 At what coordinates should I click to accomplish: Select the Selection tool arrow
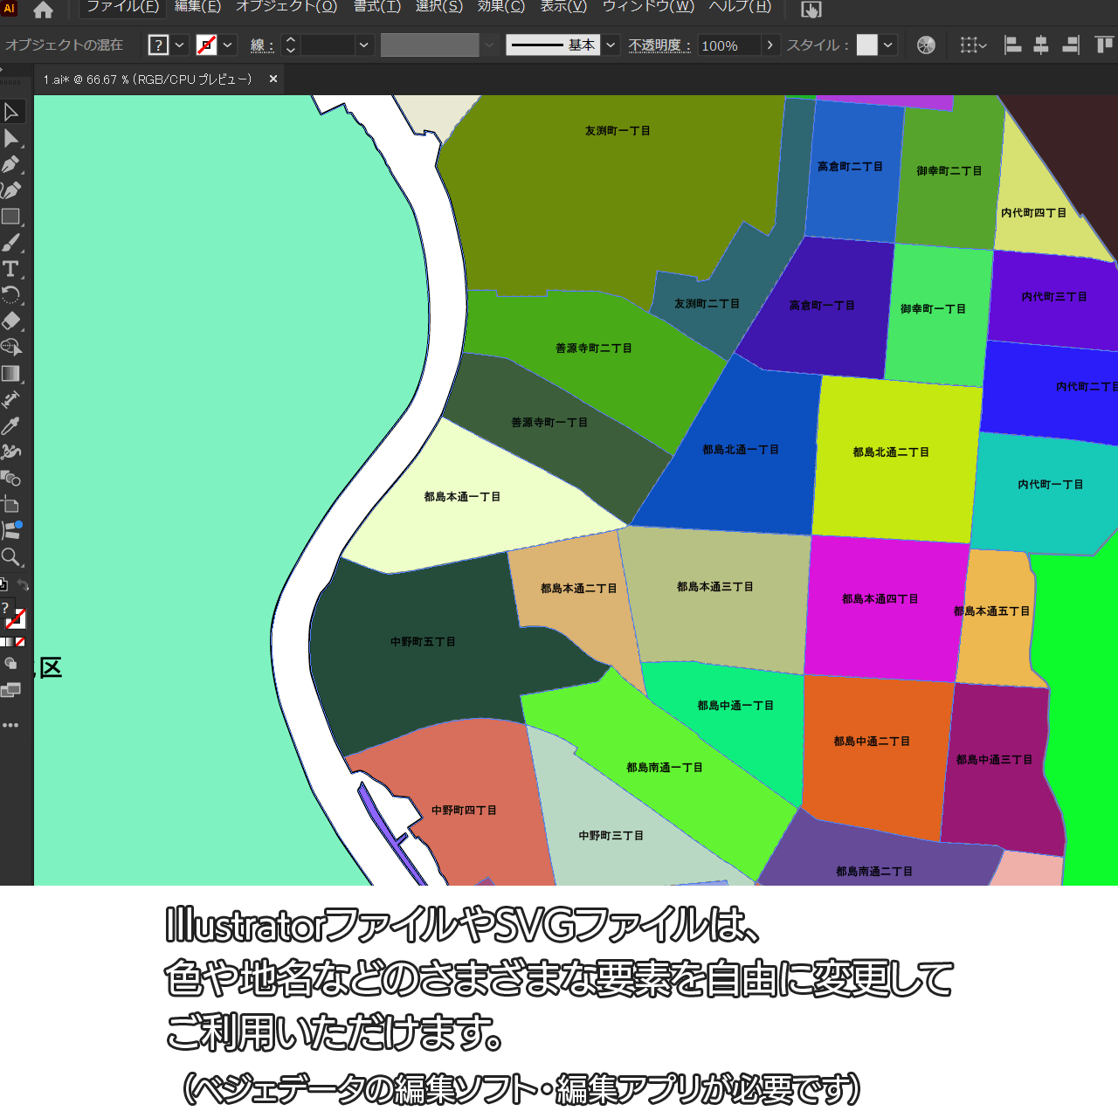coord(11,112)
